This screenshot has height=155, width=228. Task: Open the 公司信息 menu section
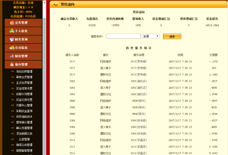pos(23,48)
